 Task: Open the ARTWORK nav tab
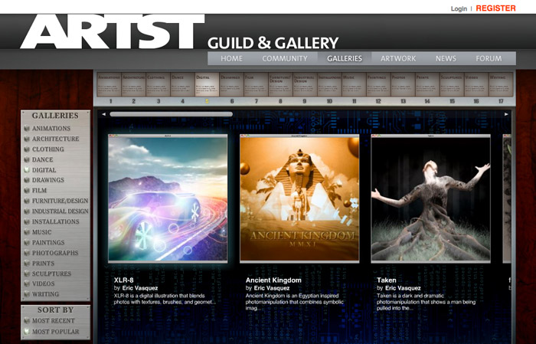pos(398,58)
